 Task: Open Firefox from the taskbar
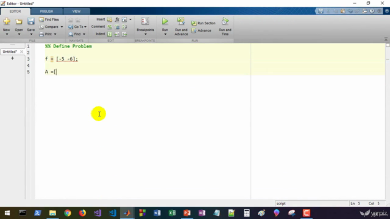tap(82, 213)
